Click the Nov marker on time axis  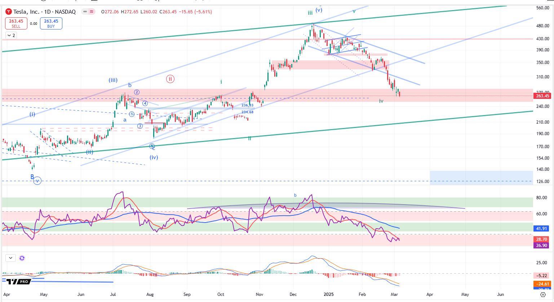pos(260,294)
